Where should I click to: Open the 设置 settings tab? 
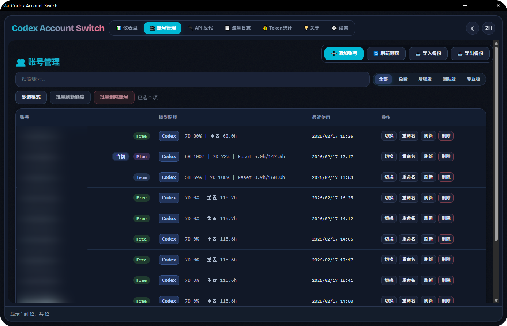pos(340,28)
